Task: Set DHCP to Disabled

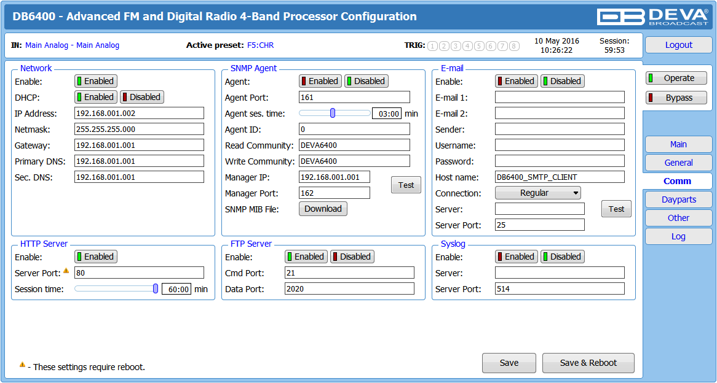Action: coord(142,97)
